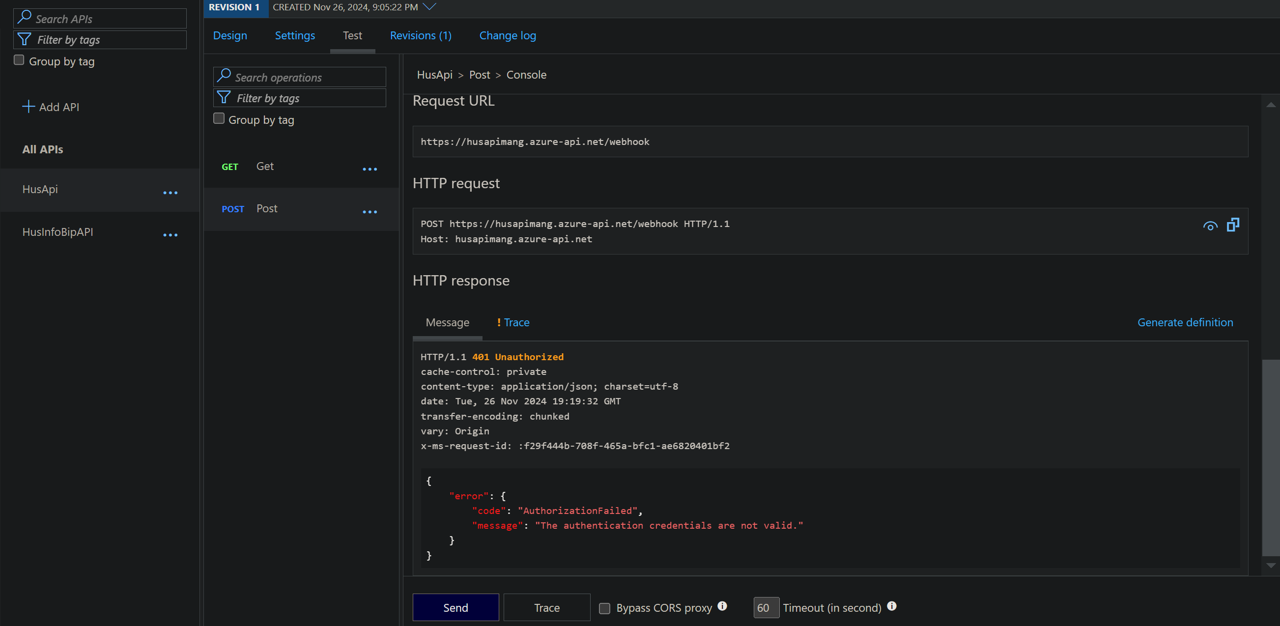Open the Change log tab
Image resolution: width=1280 pixels, height=626 pixels.
507,36
